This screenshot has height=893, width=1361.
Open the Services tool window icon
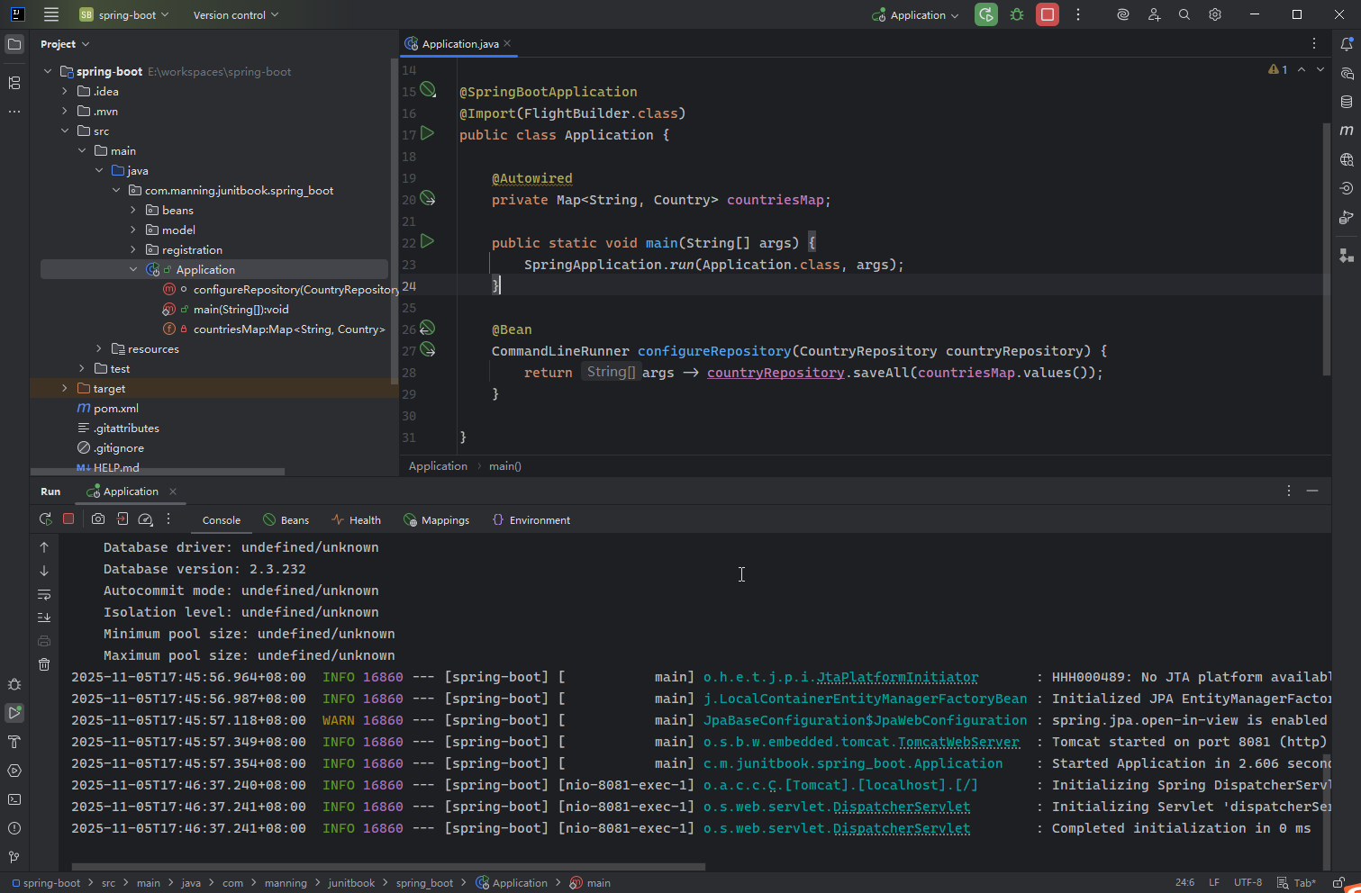coord(14,771)
